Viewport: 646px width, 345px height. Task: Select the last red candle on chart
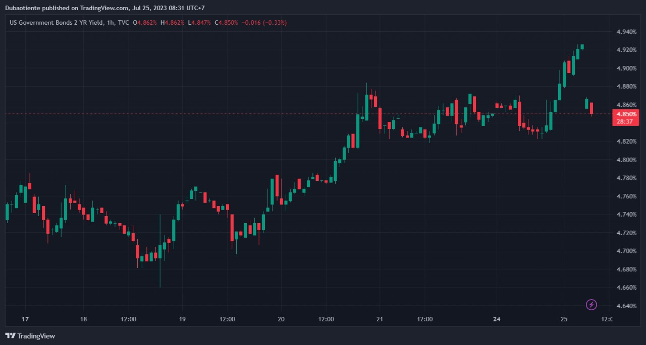[591, 108]
